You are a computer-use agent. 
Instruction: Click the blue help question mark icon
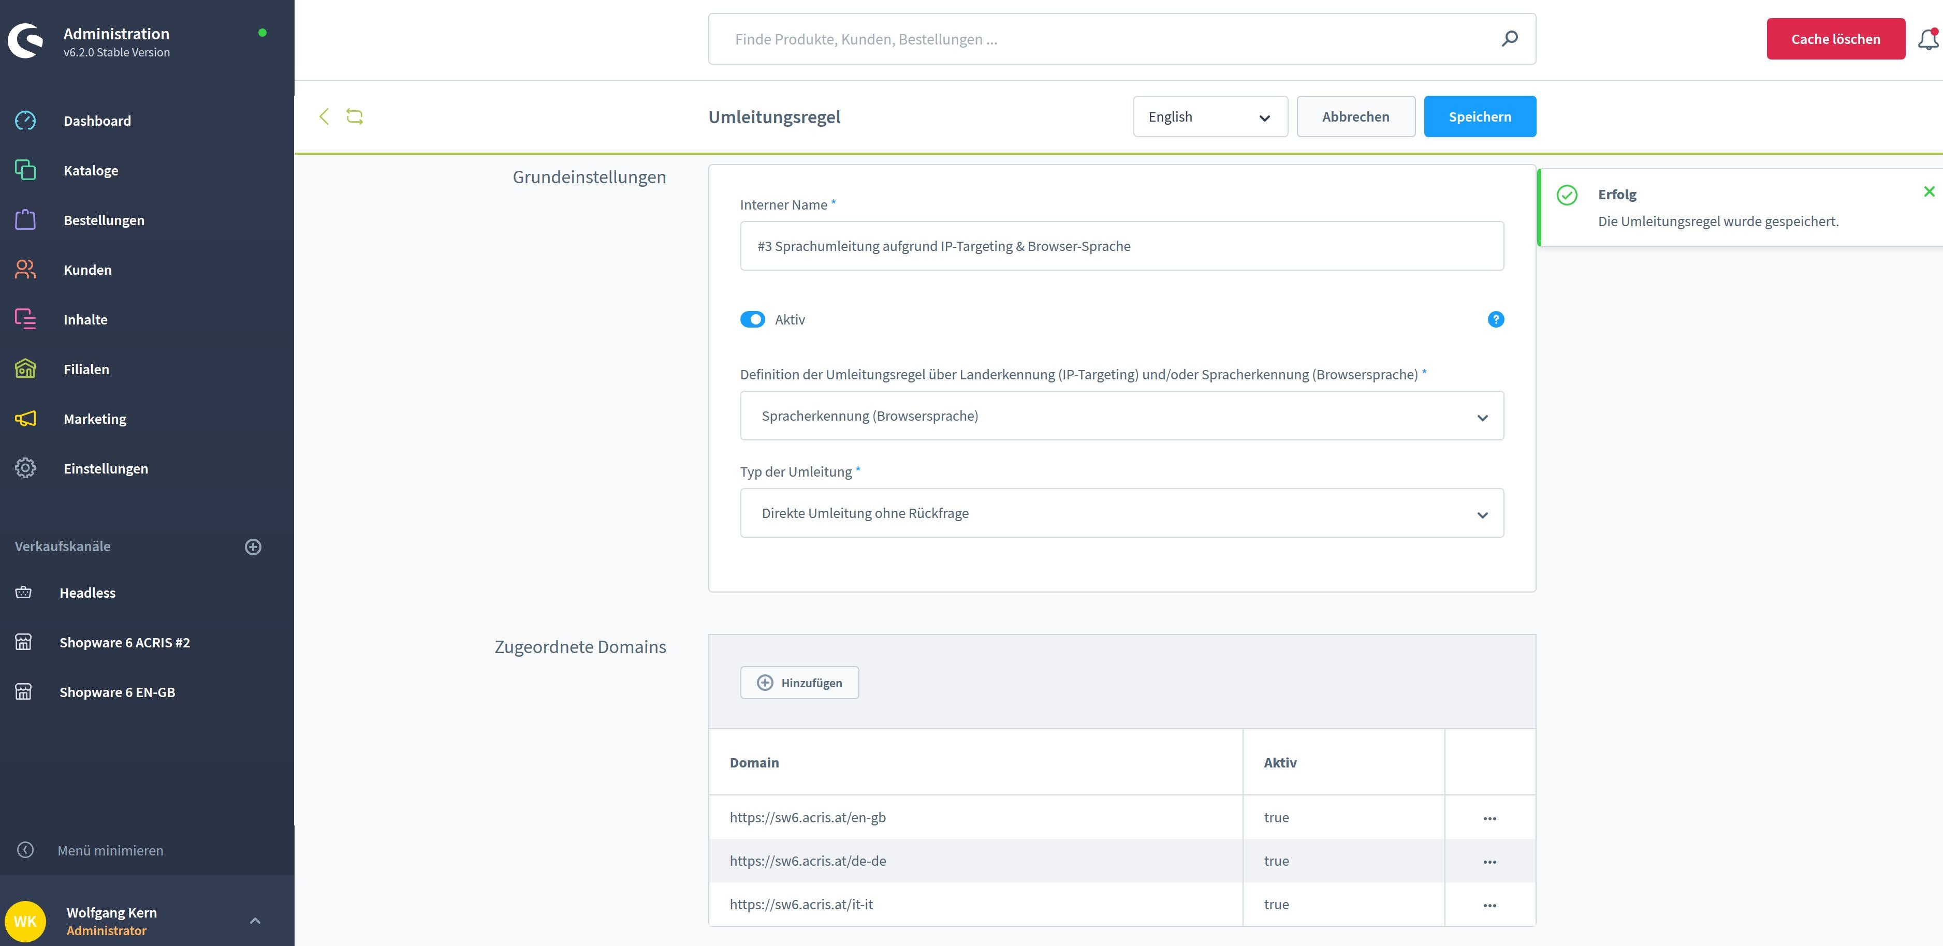point(1496,320)
